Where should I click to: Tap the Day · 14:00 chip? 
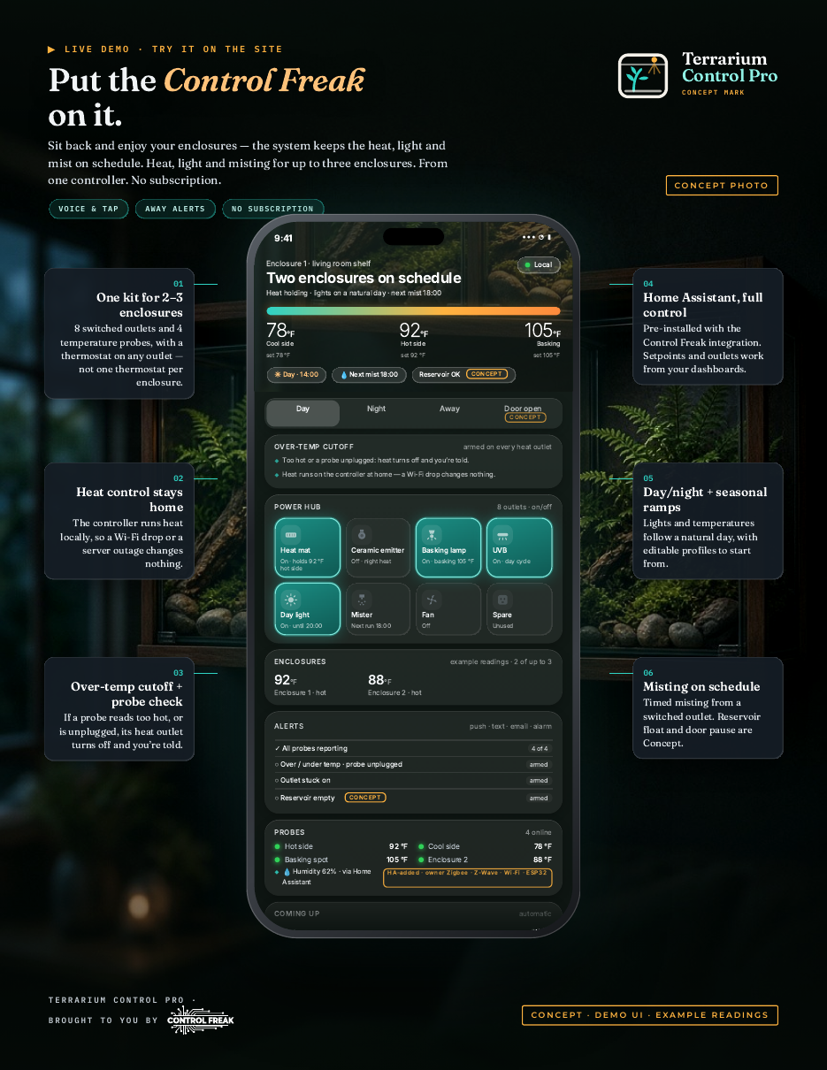[x=297, y=375]
